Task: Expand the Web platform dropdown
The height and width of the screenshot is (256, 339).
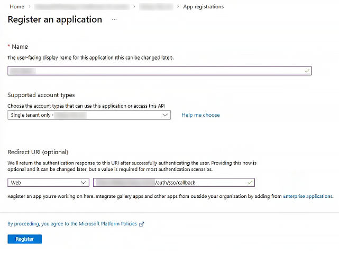Action: [49, 183]
